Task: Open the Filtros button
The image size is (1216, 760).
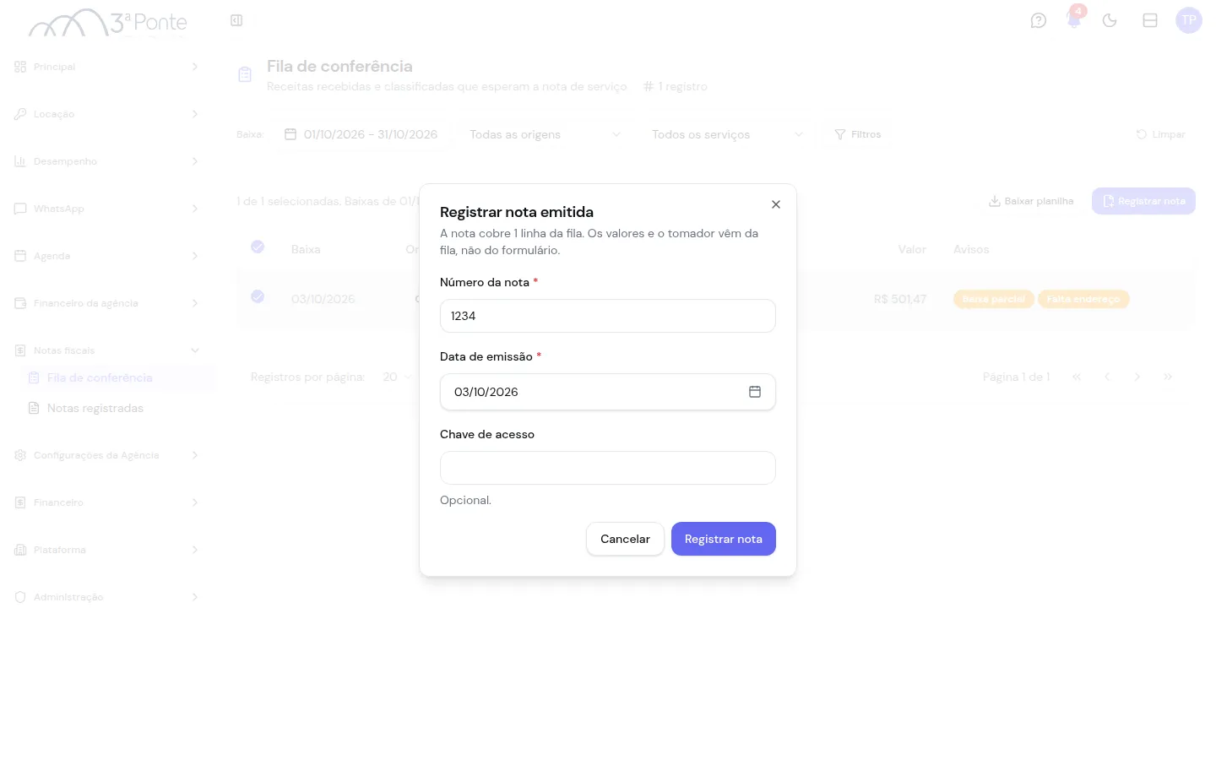Action: pyautogui.click(x=858, y=134)
